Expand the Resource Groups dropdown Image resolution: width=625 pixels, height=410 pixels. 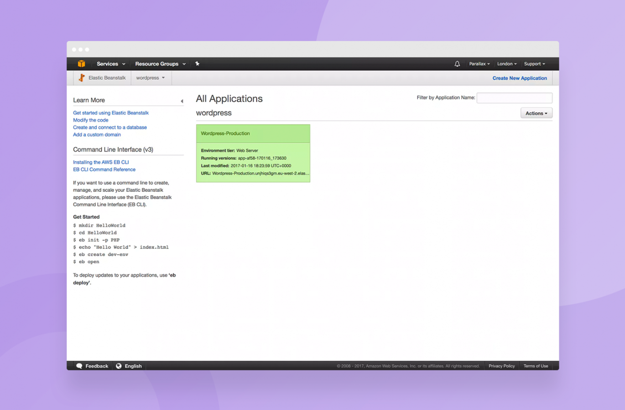pyautogui.click(x=160, y=64)
